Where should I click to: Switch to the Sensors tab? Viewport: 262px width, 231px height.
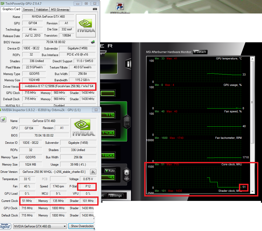click(28, 10)
